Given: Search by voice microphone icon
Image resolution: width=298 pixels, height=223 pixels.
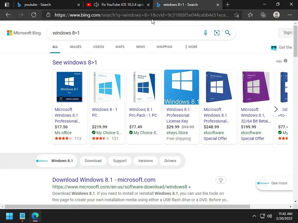Looking at the screenshot, I should pyautogui.click(x=205, y=33).
